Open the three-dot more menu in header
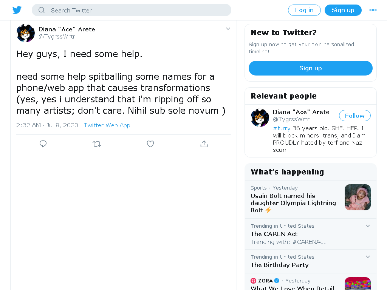The width and height of the screenshot is (387, 290). pyautogui.click(x=373, y=10)
